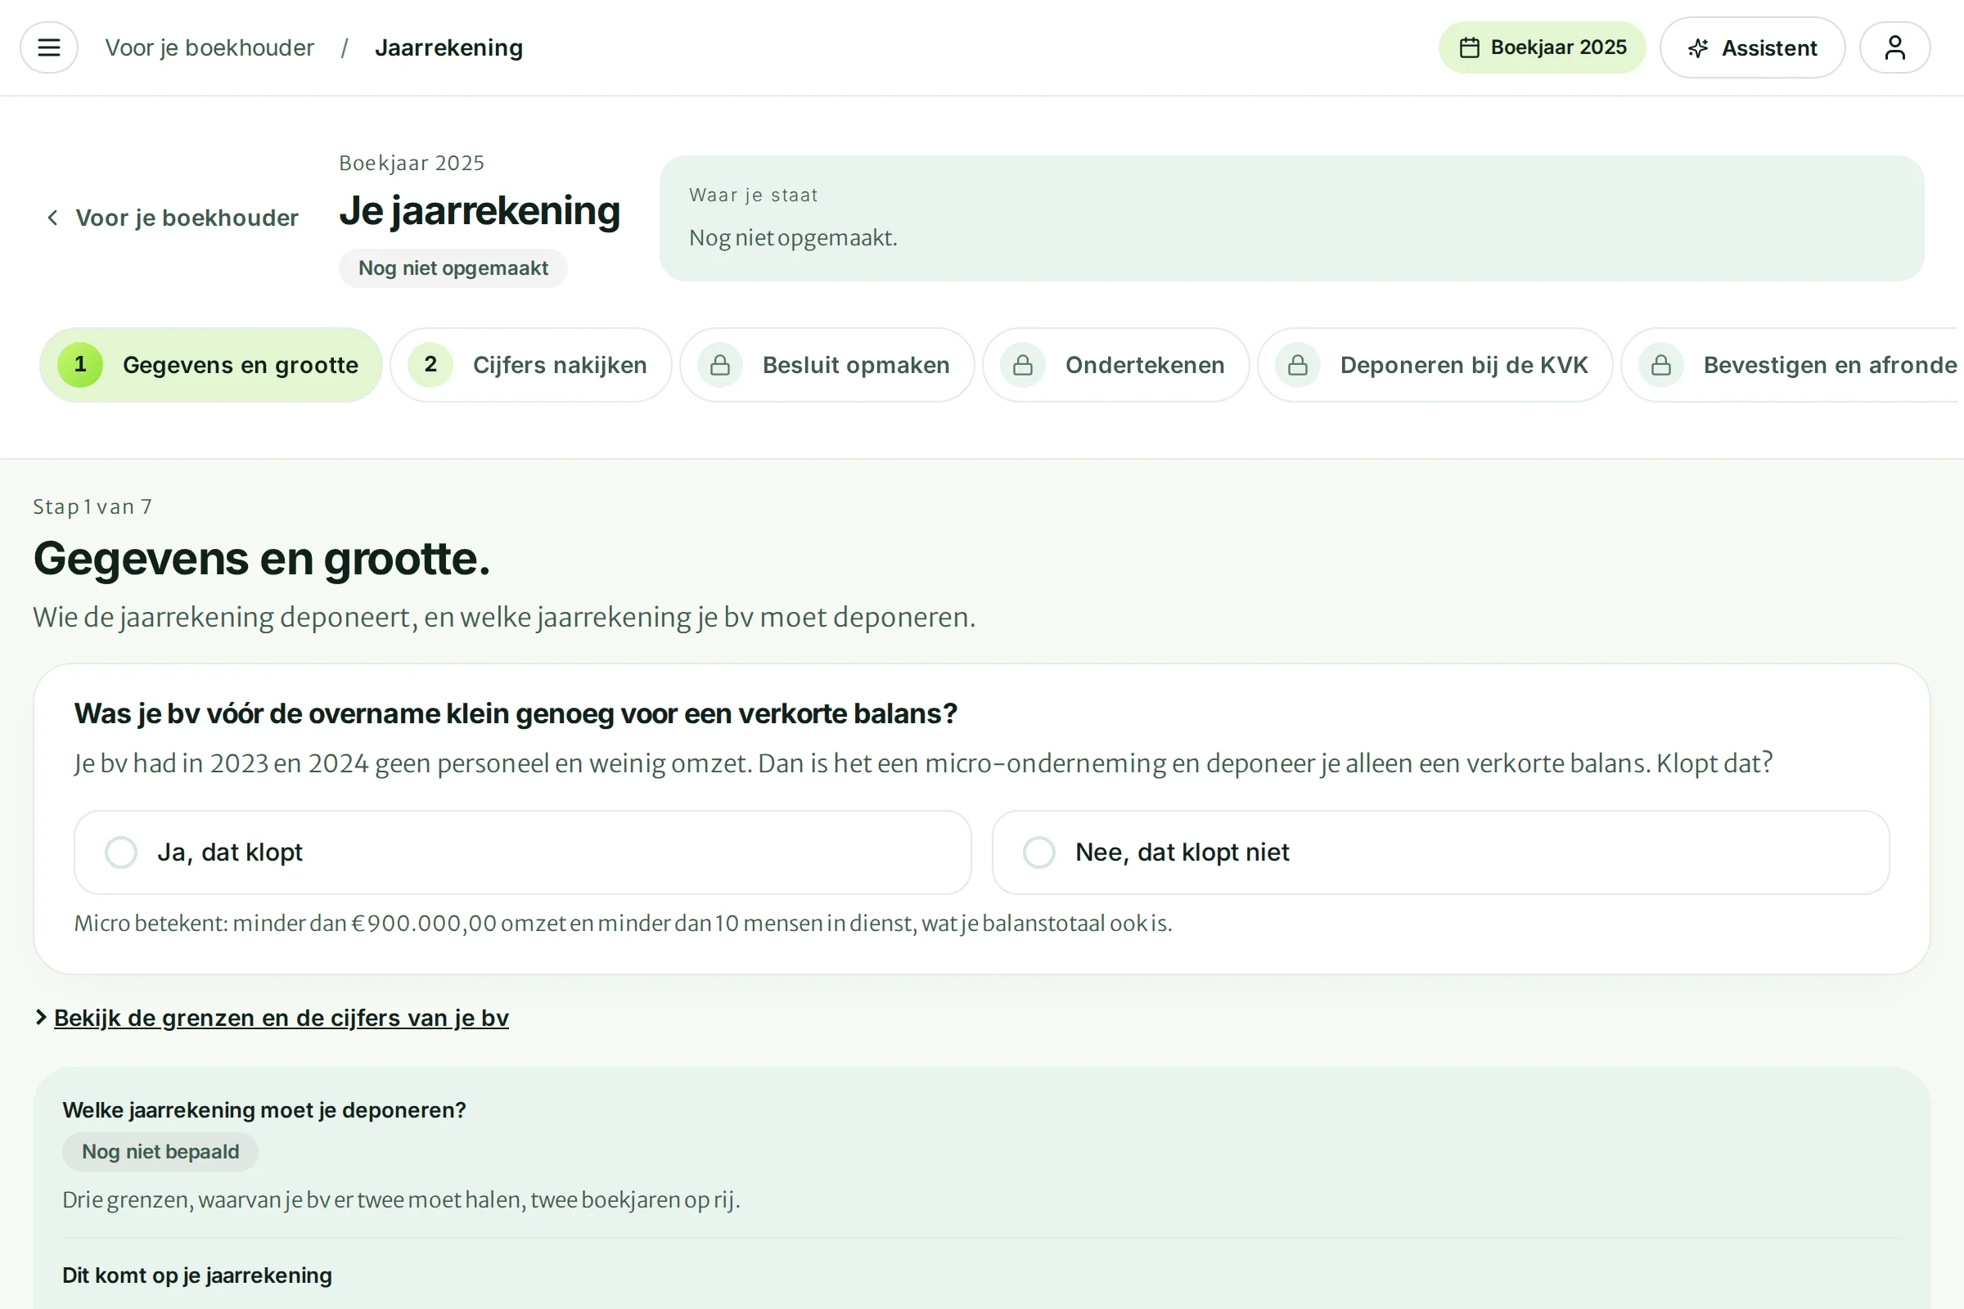The image size is (1964, 1309).
Task: Click the 'Nog niet opgemaakt' status badge
Action: 453,268
